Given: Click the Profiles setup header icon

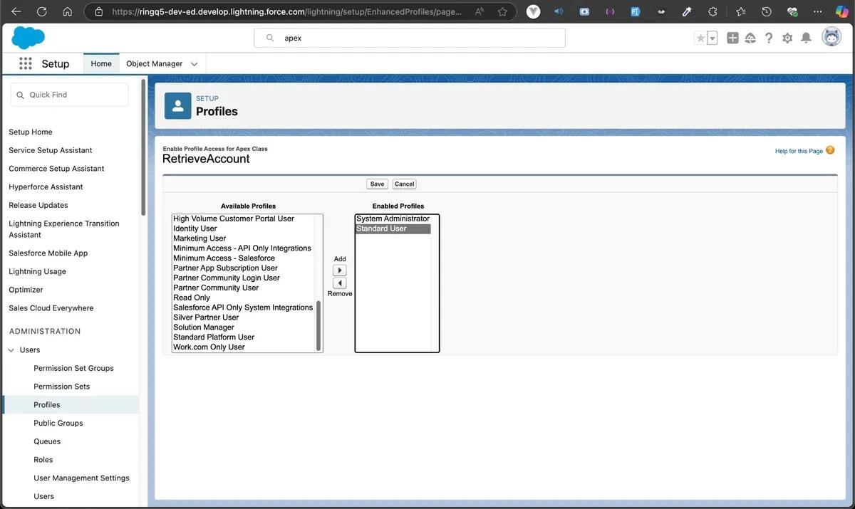Looking at the screenshot, I should tap(177, 105).
